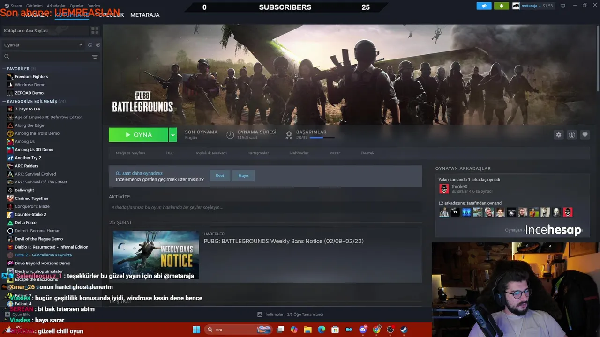Click the Weekly Bans Notice thumbnail
The height and width of the screenshot is (337, 600).
156,255
